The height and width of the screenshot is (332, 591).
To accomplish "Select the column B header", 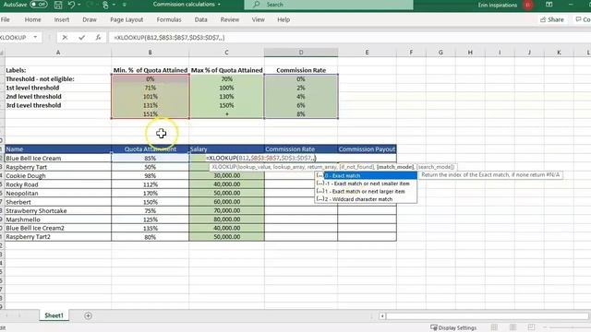I will coord(150,53).
